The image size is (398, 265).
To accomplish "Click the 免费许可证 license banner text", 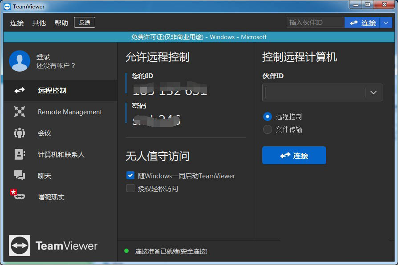I will (199, 37).
